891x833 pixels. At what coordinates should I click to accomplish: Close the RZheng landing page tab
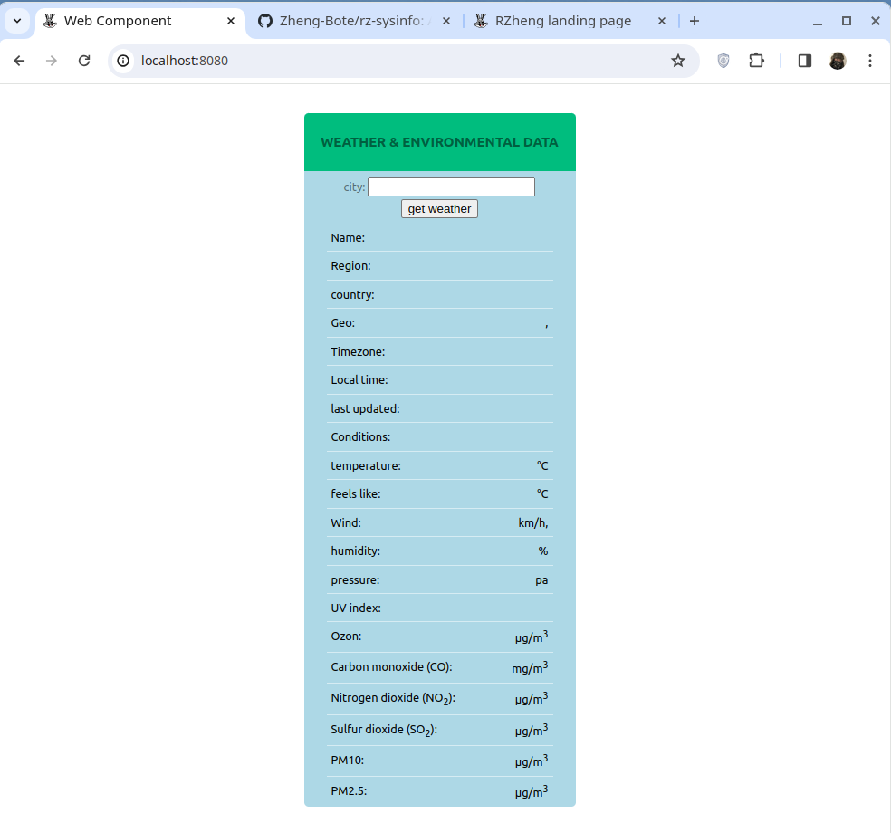661,21
